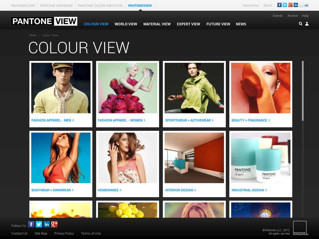Screen dimensions: 319x239
Task: Open the user account icon
Action: point(307,24)
